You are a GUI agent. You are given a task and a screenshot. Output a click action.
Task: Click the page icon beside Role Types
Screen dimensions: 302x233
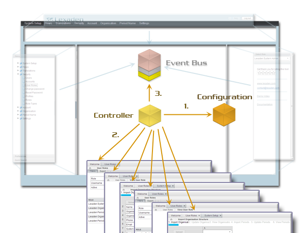[x=24, y=104]
